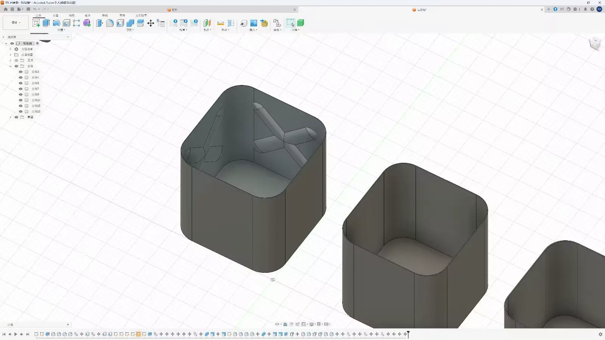Click the Redo arrow

pyautogui.click(x=44, y=9)
